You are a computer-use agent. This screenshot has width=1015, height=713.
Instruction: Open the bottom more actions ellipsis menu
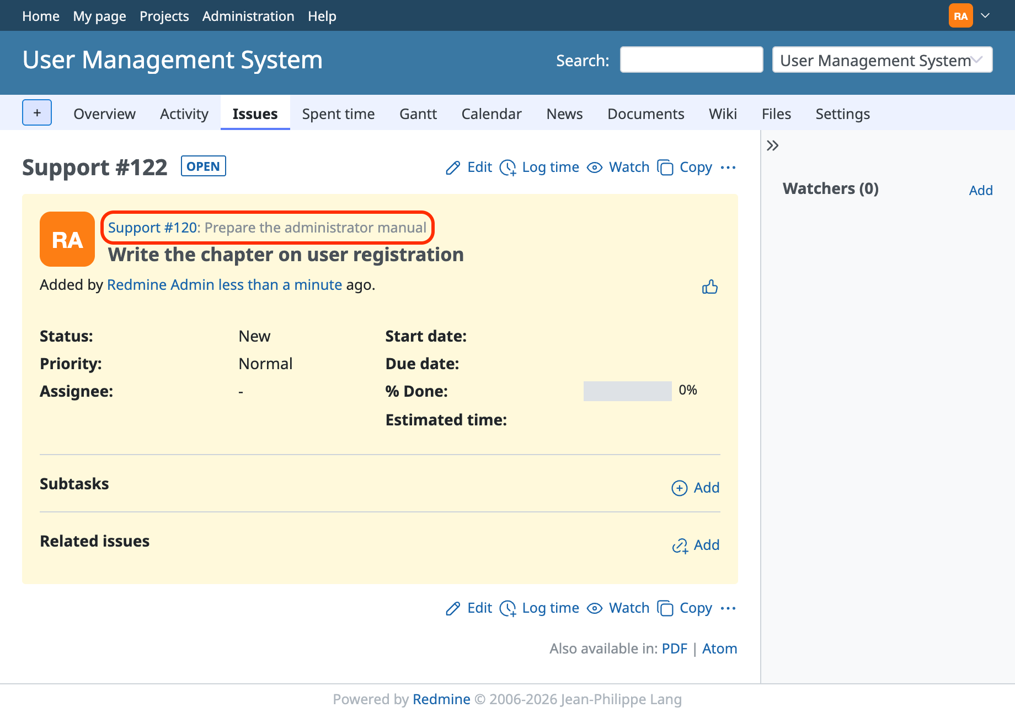click(x=728, y=608)
